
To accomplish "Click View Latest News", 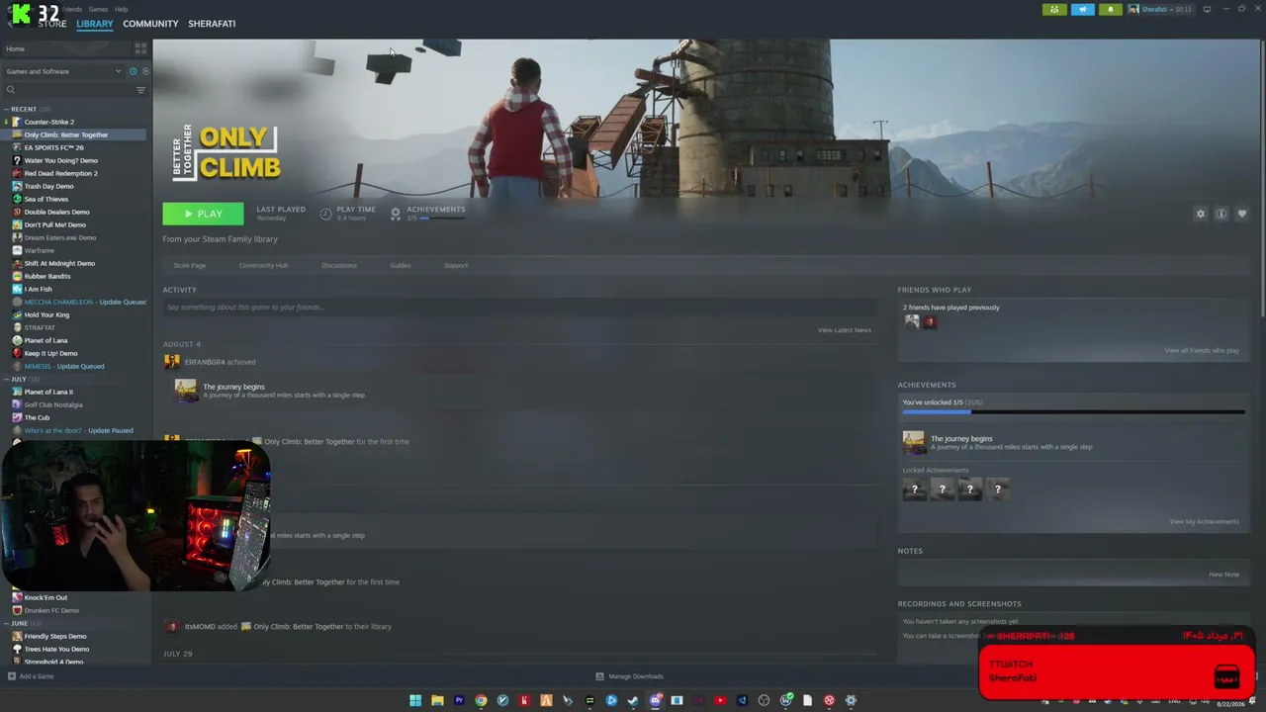I will (x=845, y=330).
